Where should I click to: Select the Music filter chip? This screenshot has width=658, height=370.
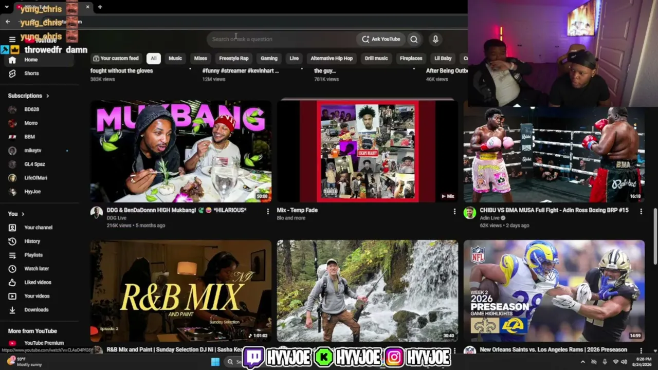point(175,59)
